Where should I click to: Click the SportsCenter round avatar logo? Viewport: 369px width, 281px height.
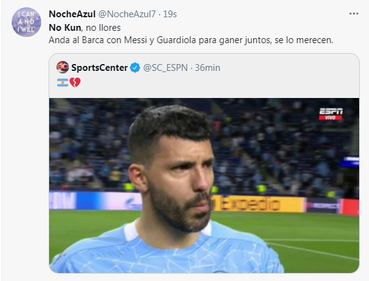click(x=63, y=67)
